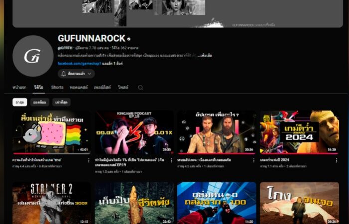Open the blue boxing gloves video thumbnail
349x224 pixels.
point(217,203)
